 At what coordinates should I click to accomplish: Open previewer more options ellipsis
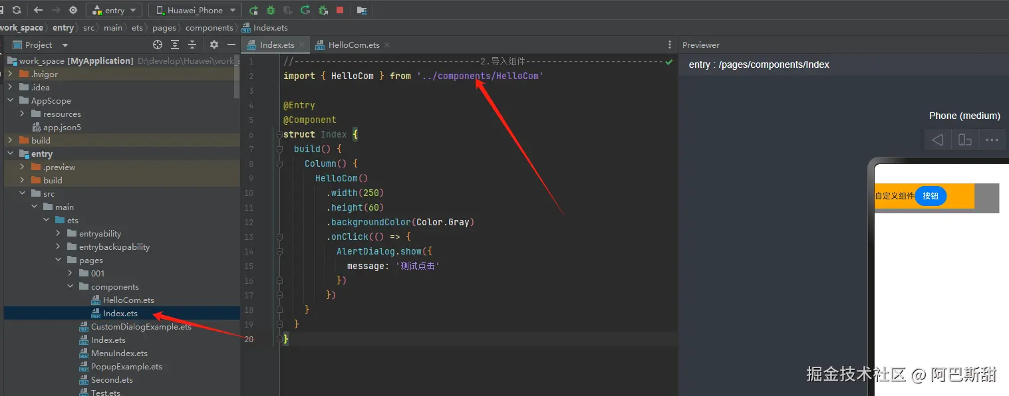tap(992, 140)
